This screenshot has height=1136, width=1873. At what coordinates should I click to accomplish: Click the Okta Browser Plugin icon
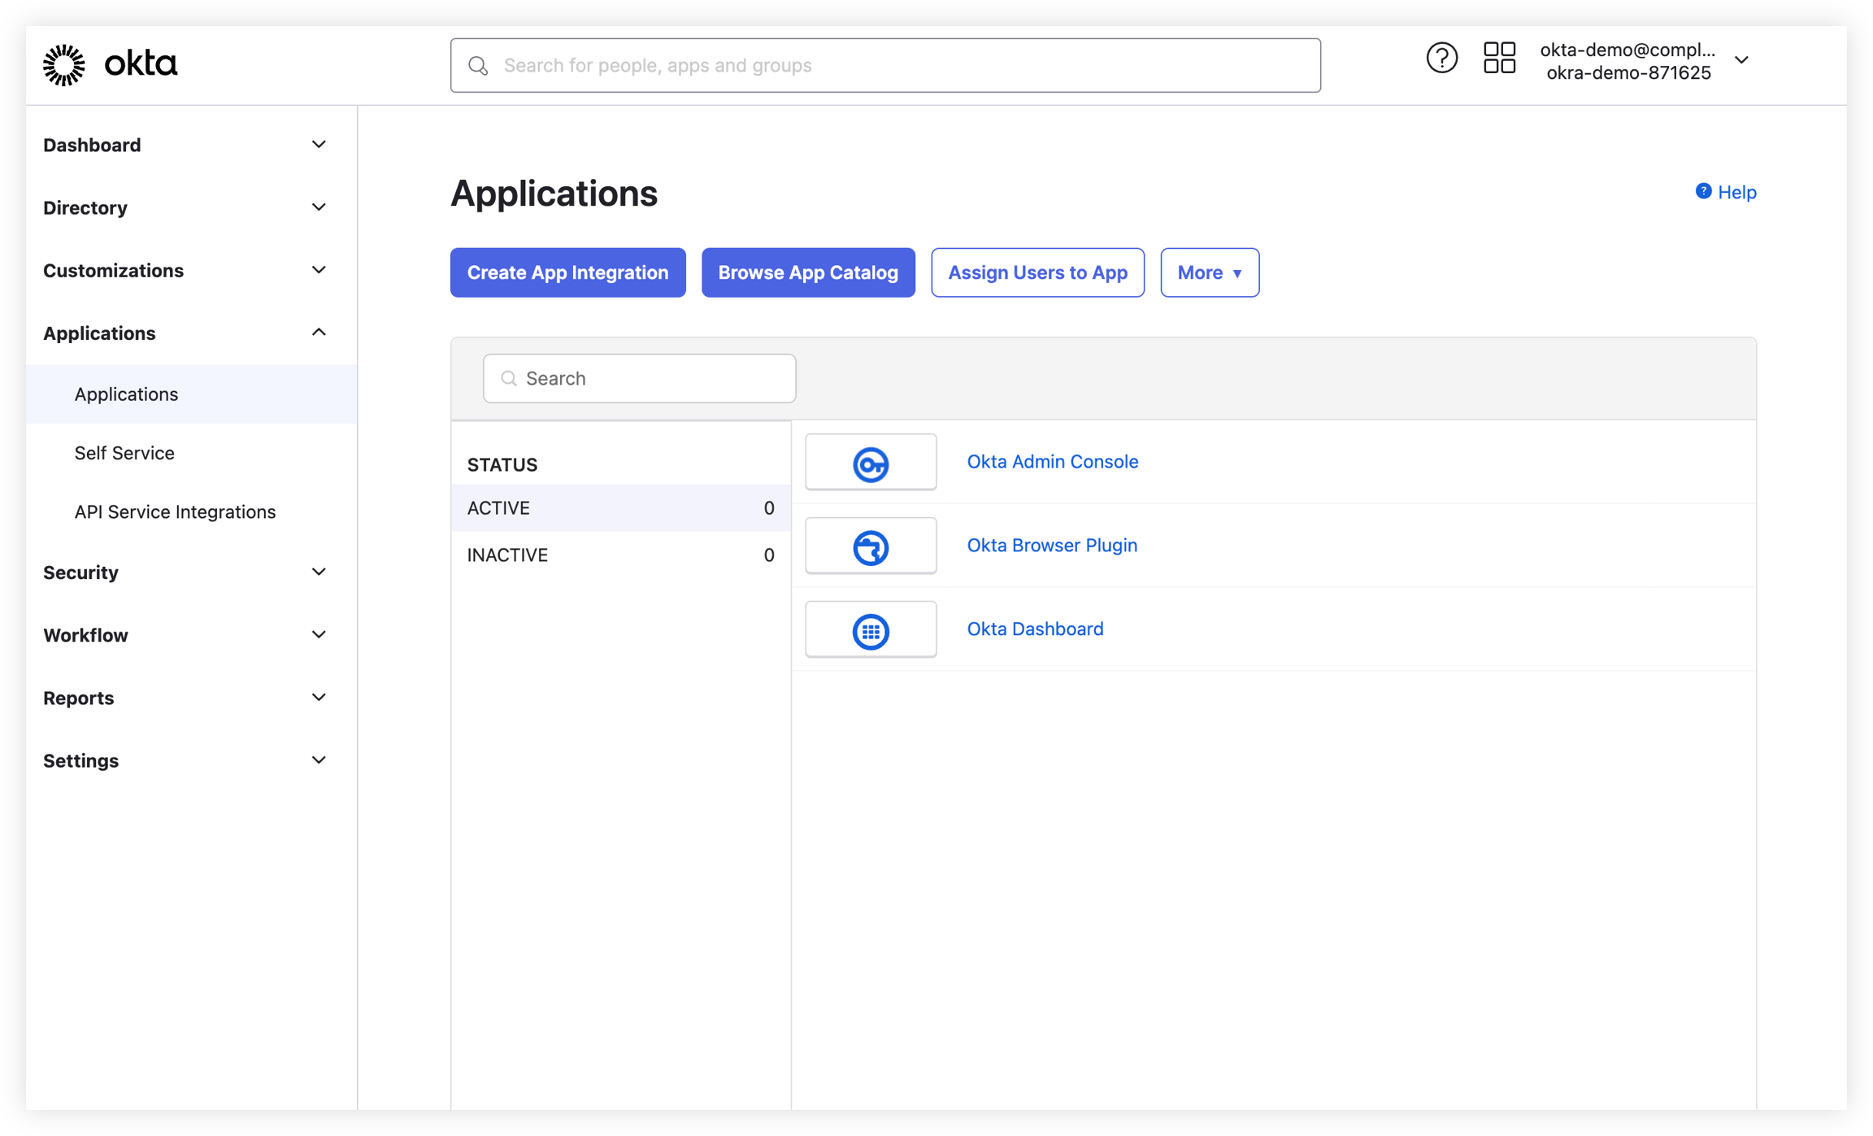coord(870,546)
